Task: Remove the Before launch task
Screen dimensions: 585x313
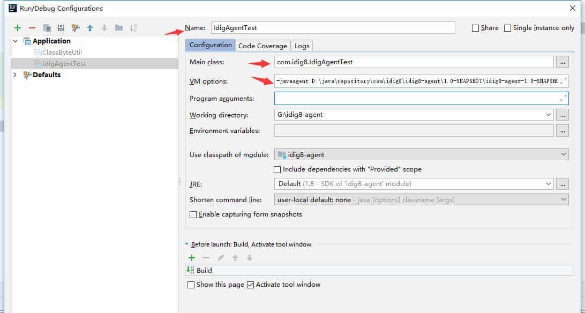Action: (206, 258)
